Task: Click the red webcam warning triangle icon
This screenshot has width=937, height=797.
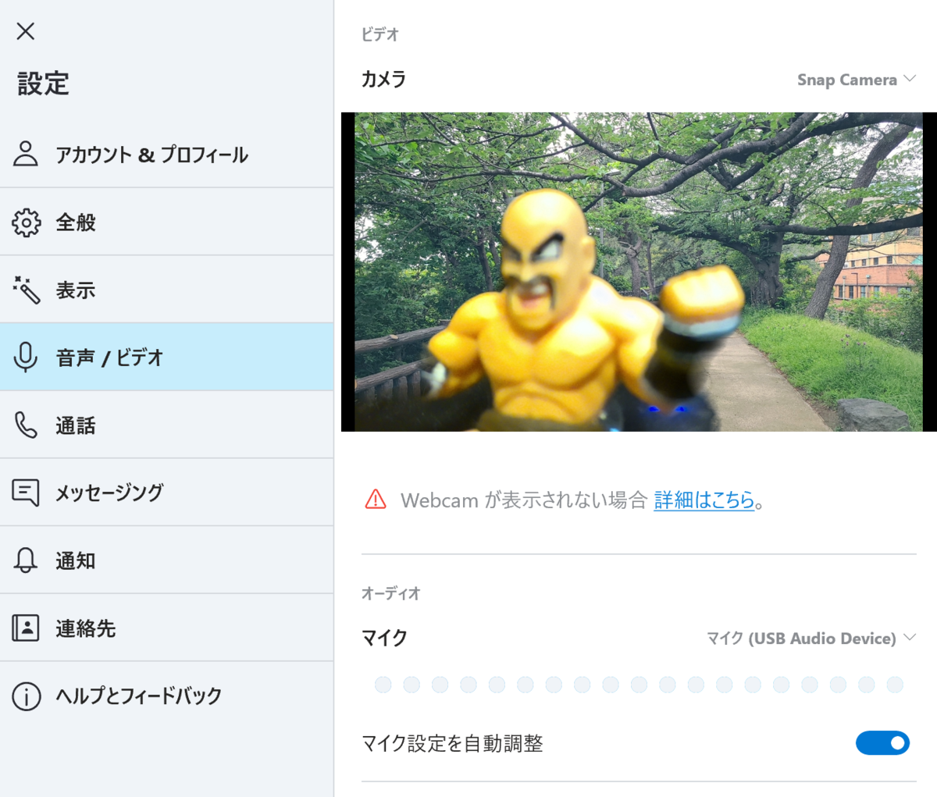Action: pyautogui.click(x=374, y=500)
